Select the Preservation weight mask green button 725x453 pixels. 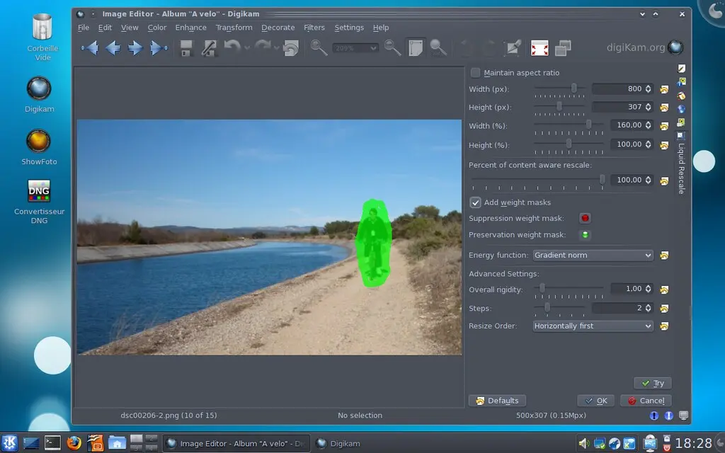point(585,235)
